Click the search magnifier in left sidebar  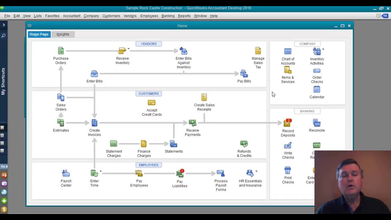coord(3,36)
